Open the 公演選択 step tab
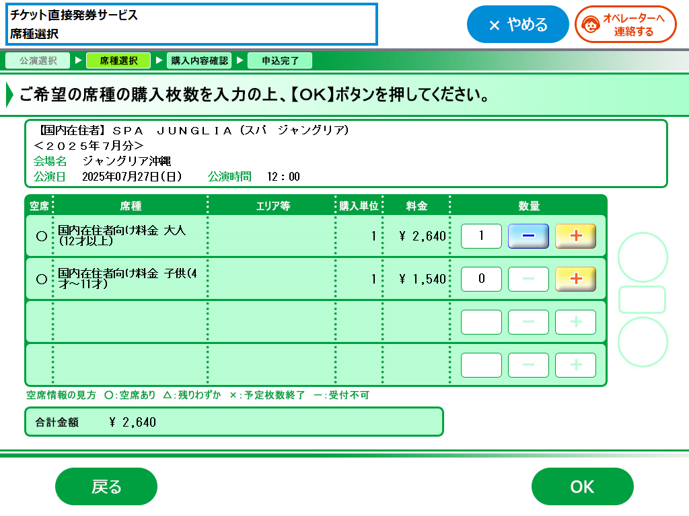Viewport: 689px width, 516px height. click(x=38, y=60)
